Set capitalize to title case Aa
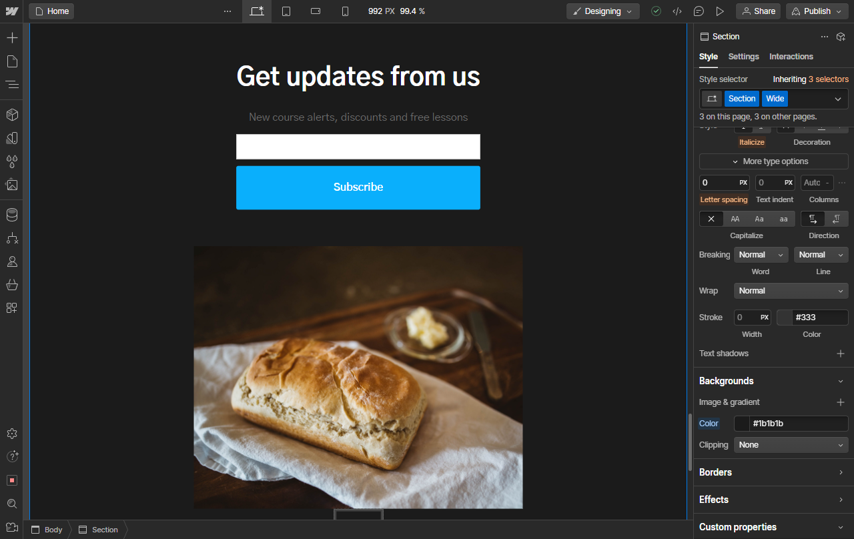 pos(759,219)
